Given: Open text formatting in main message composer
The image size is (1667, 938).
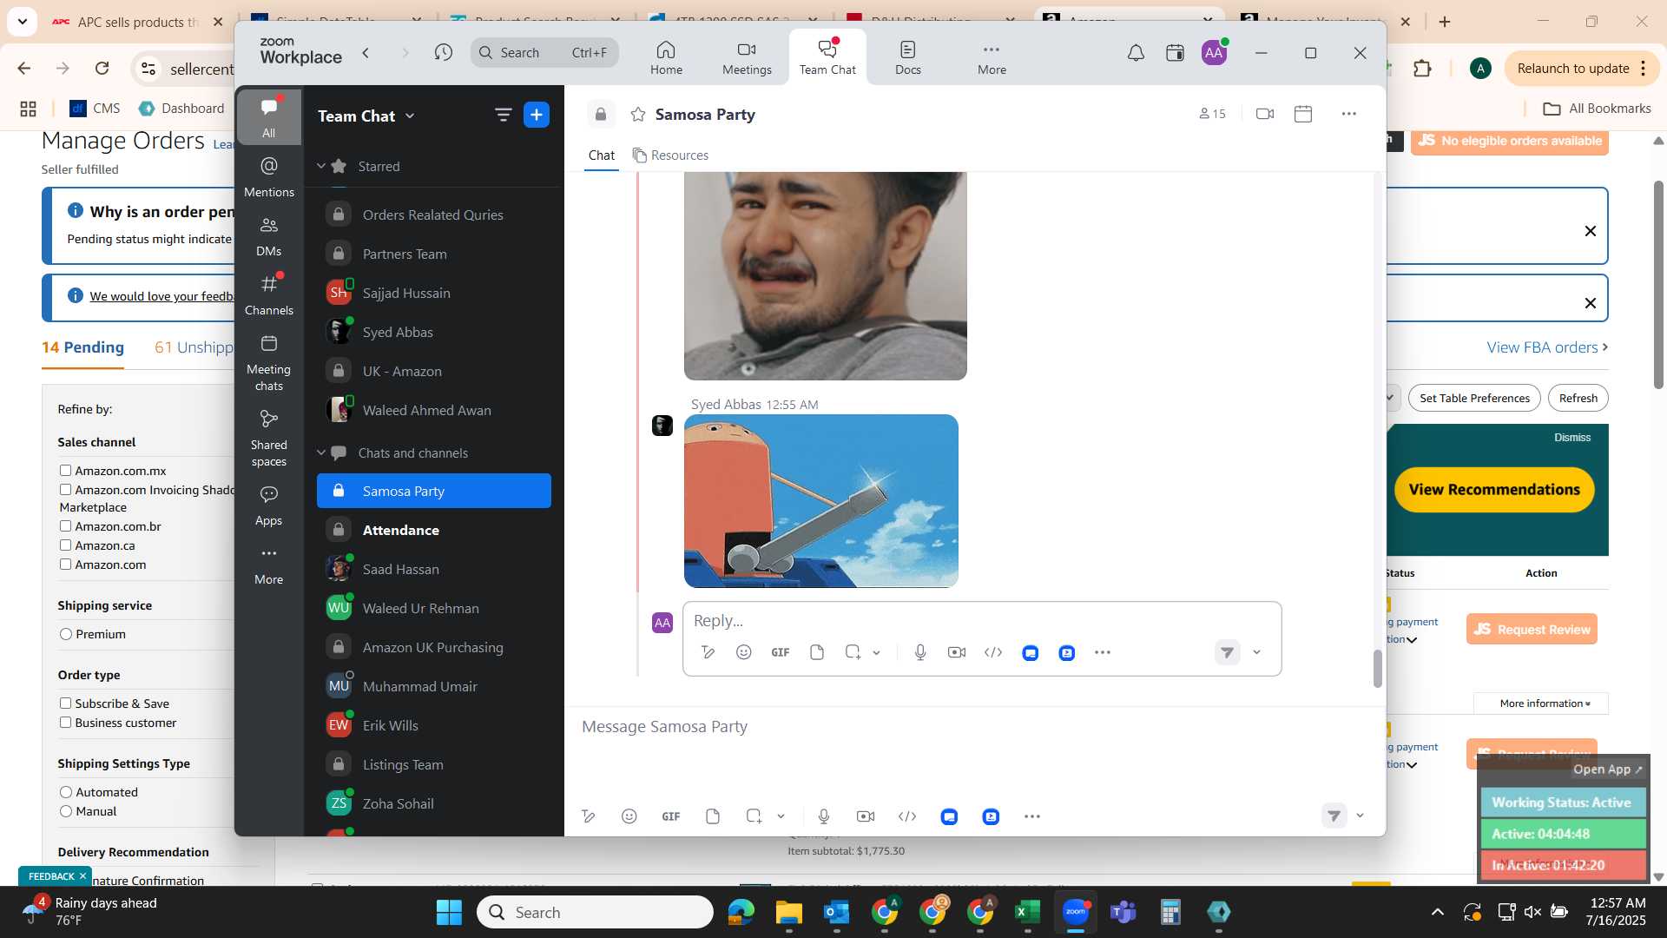Looking at the screenshot, I should (589, 816).
